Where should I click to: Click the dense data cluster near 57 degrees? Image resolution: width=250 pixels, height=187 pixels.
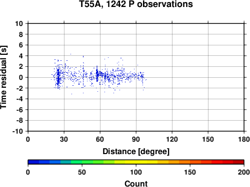point(97,75)
